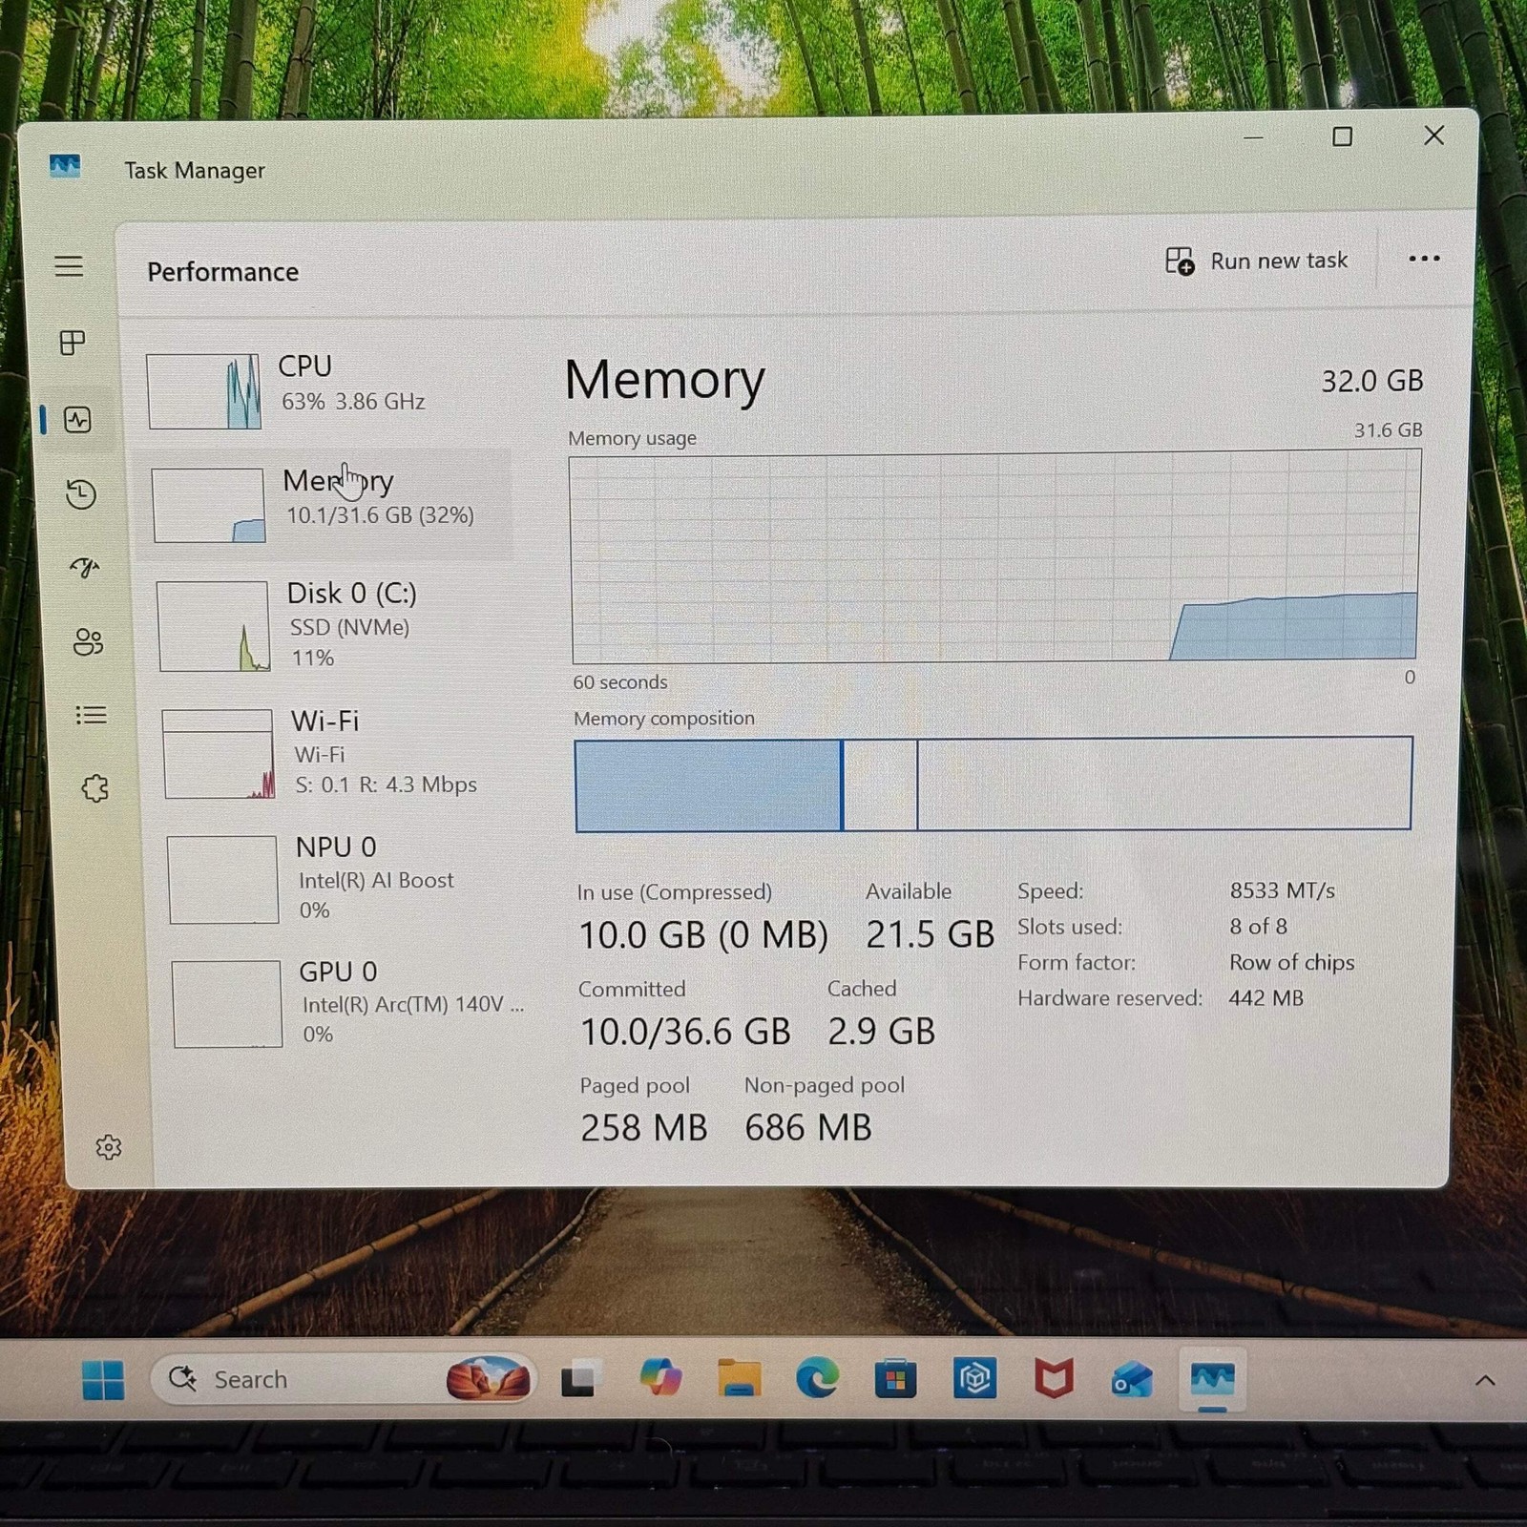The height and width of the screenshot is (1527, 1527).
Task: Open the App history page icon
Action: (x=81, y=493)
